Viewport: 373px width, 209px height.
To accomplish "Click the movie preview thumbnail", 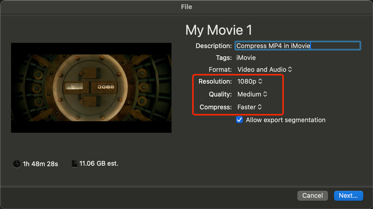I will pos(91,88).
